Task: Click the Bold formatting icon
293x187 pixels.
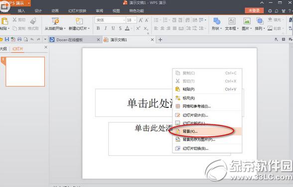Action: (98, 28)
